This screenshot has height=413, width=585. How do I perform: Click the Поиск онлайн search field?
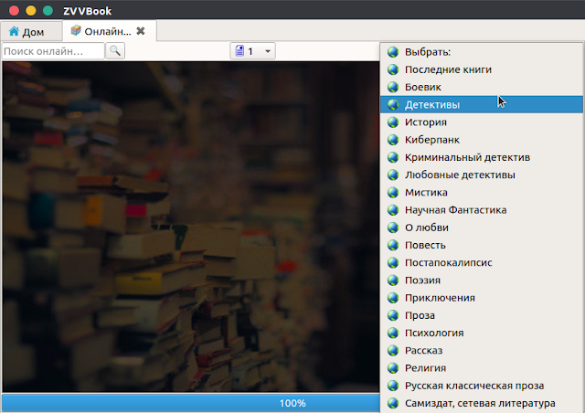point(53,51)
